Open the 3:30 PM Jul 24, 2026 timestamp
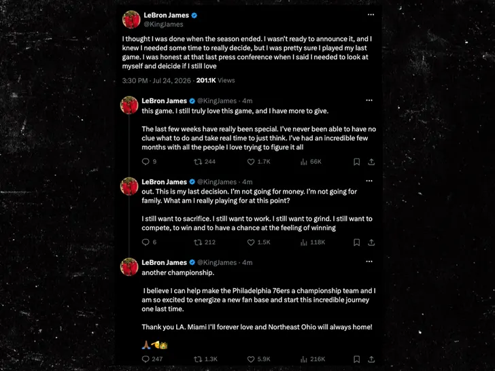Screen dimensions: 495x371 (x=156, y=80)
